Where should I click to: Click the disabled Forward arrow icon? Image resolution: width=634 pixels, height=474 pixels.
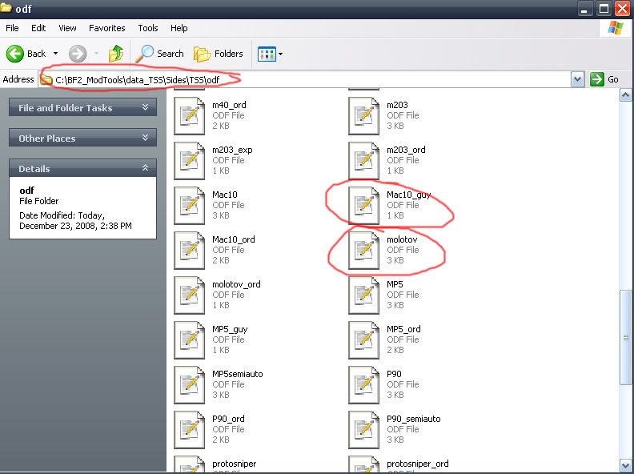coord(77,54)
